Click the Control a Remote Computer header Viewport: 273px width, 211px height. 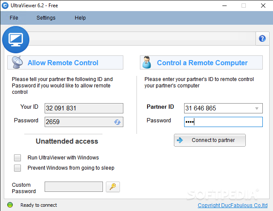pyautogui.click(x=201, y=63)
